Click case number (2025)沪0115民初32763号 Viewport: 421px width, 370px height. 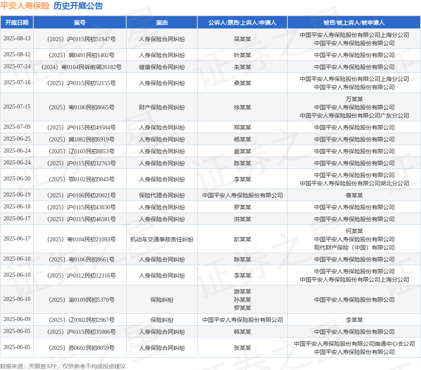point(81,163)
